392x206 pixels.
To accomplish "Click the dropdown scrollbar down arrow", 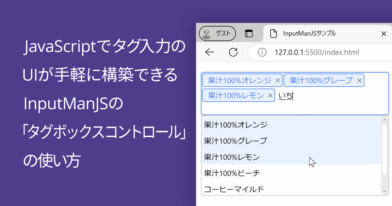I will point(384,191).
